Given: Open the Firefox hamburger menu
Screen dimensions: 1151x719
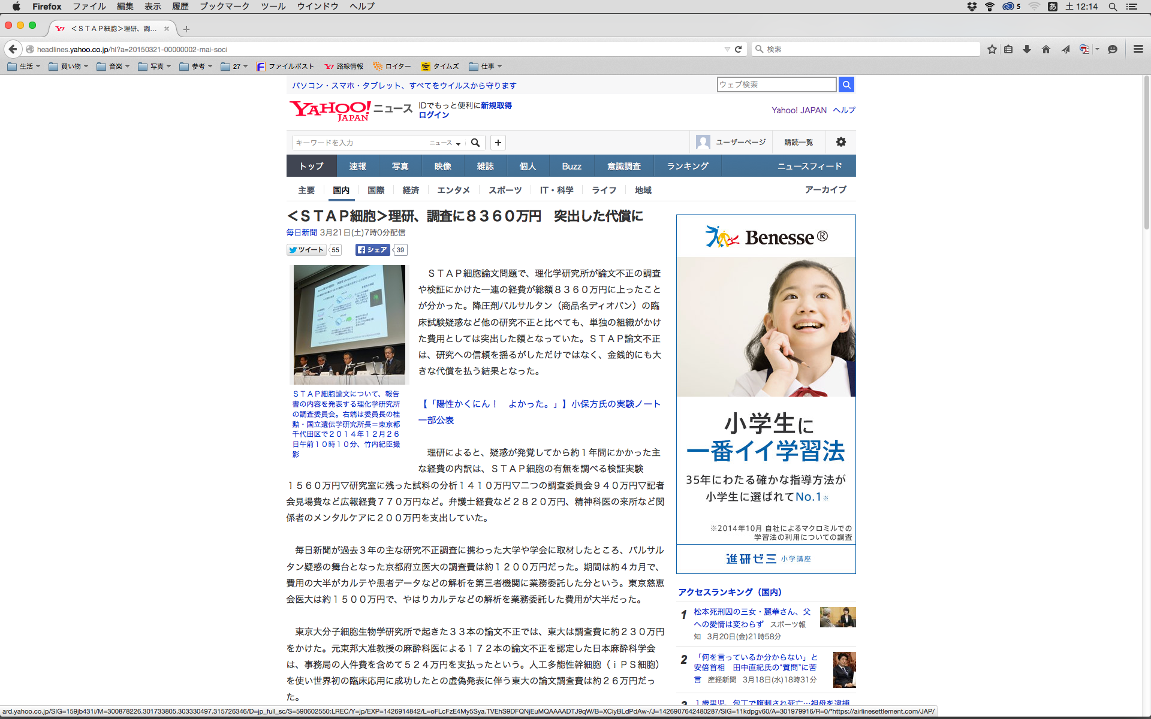Looking at the screenshot, I should 1138,49.
